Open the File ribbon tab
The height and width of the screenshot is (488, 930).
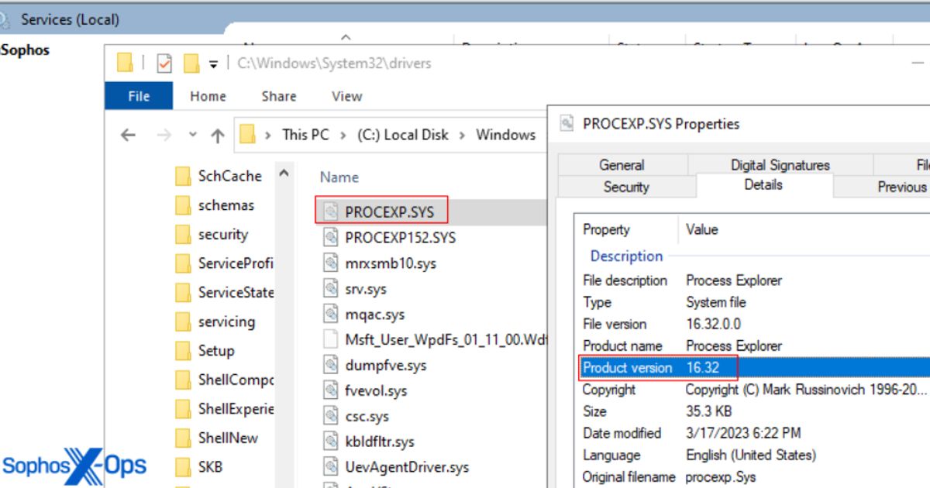(x=139, y=96)
